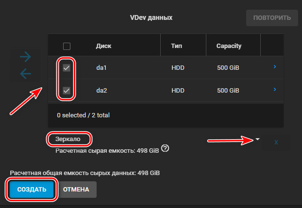The image size is (302, 208).
Task: Click the HDD type cell of da1
Action: [178, 68]
